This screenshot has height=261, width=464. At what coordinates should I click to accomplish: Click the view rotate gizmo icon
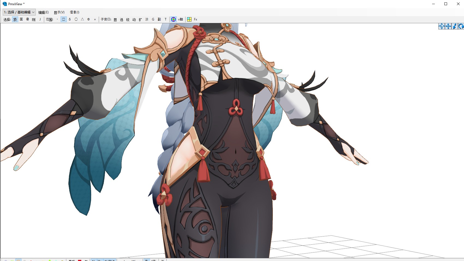click(x=441, y=26)
